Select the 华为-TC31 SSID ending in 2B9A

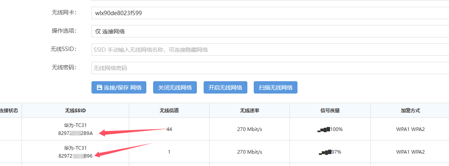(75, 129)
